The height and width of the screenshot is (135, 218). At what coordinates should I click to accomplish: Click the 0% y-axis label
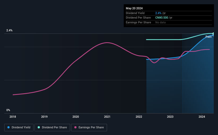pos(8,110)
